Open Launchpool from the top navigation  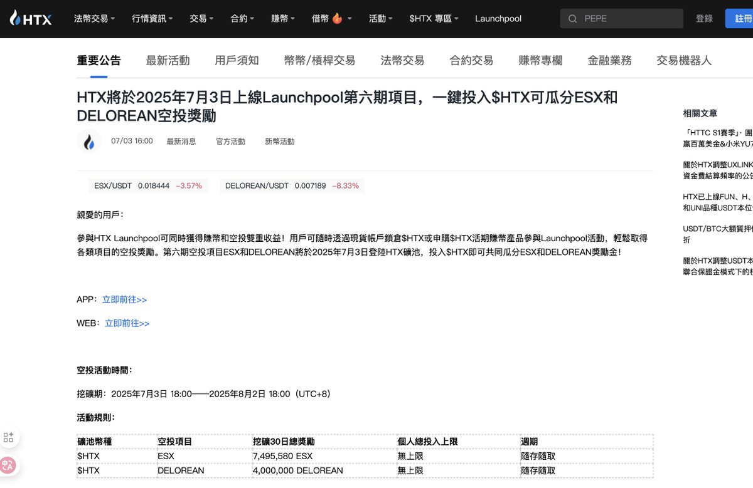point(498,19)
